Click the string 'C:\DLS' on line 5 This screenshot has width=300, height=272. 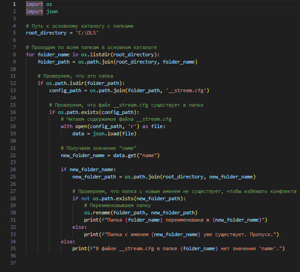[87, 33]
